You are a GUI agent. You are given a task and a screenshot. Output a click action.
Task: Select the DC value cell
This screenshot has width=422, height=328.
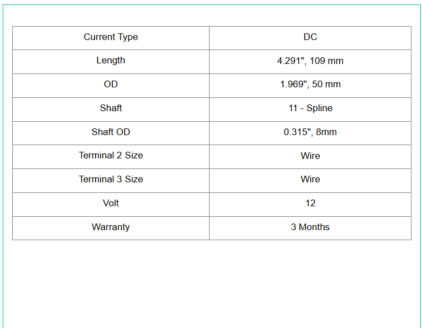310,37
